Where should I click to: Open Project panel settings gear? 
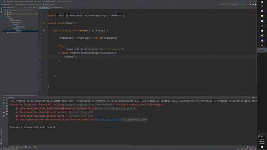point(34,7)
